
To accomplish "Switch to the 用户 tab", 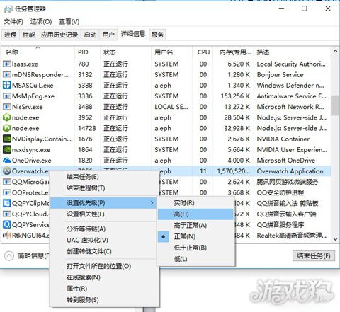I will [108, 35].
